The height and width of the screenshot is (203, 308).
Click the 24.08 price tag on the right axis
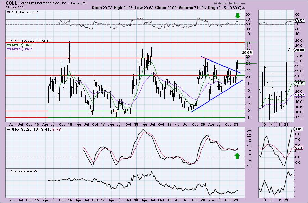[x=299, y=50]
